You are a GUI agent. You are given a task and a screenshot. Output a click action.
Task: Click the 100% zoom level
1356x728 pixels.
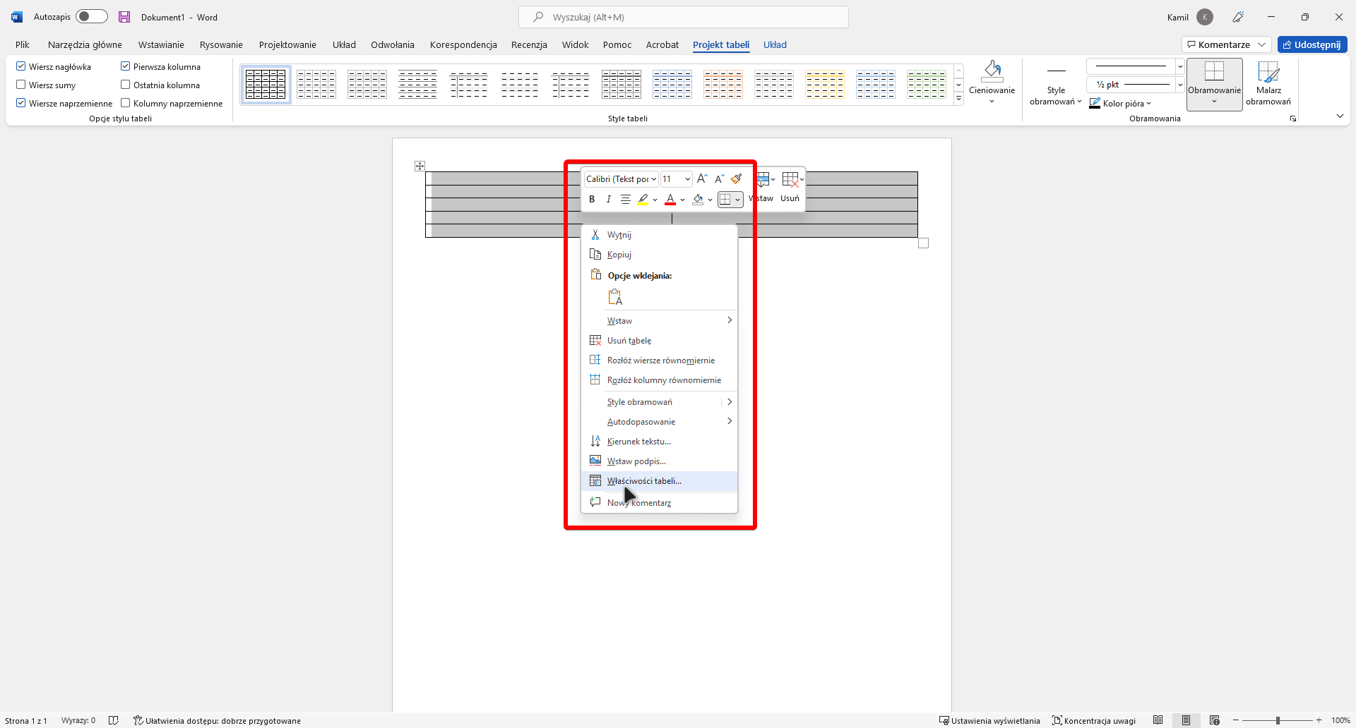[x=1340, y=720]
